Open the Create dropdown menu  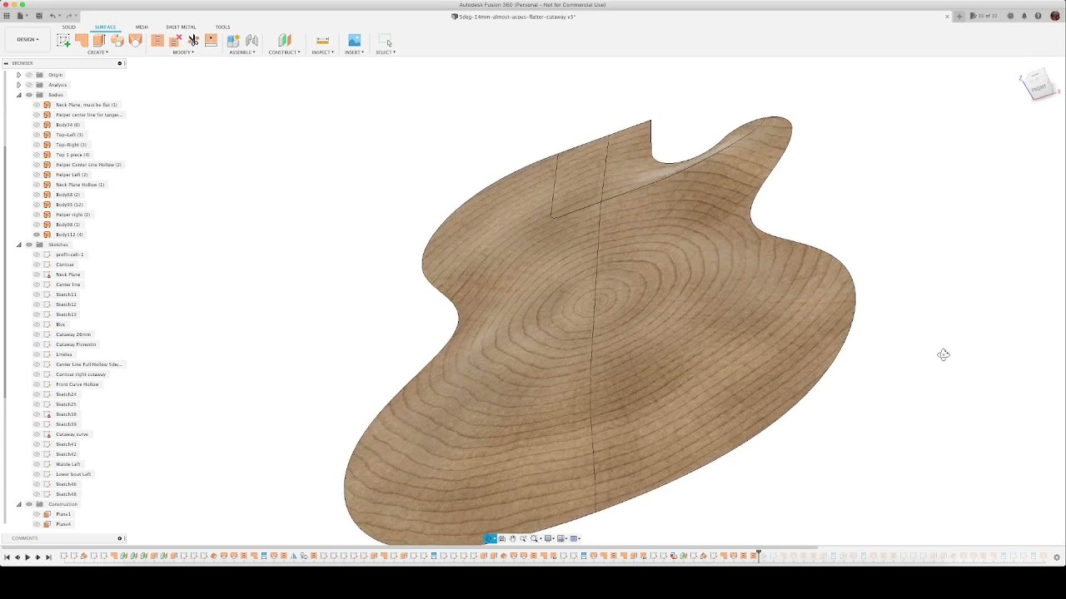(x=98, y=52)
